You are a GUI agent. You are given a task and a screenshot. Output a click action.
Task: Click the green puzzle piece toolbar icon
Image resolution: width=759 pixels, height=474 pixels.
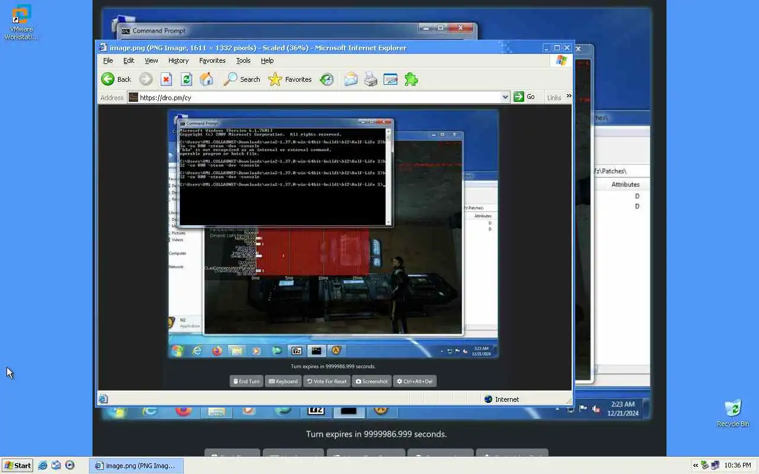[411, 79]
